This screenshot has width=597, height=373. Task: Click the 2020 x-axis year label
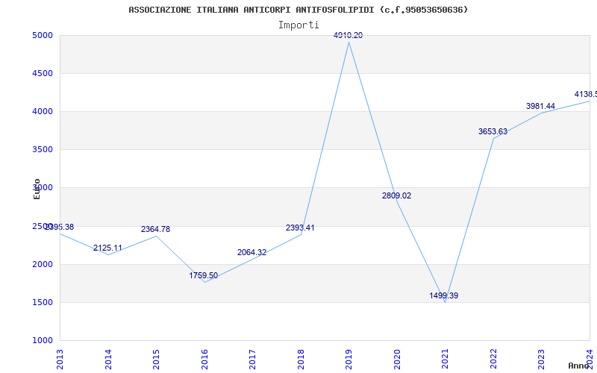click(x=397, y=360)
